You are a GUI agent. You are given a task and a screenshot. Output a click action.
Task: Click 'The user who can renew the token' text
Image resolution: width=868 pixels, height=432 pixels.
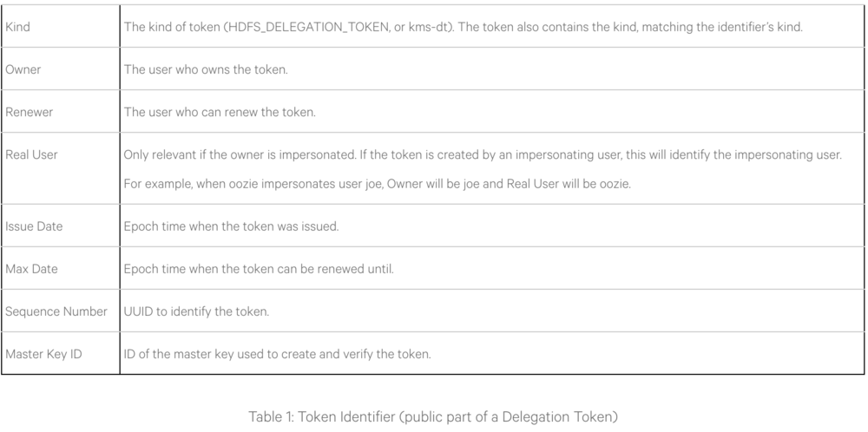coord(220,112)
